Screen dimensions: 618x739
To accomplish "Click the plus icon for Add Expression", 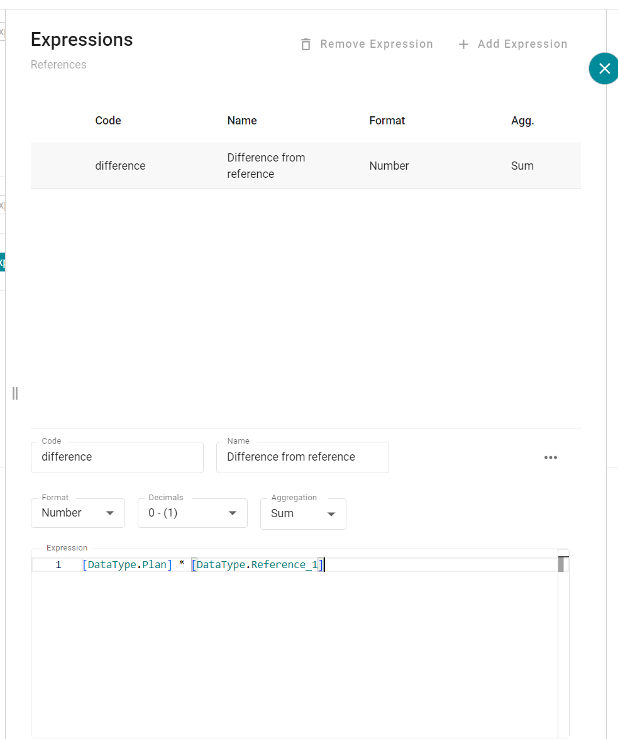I will click(463, 44).
